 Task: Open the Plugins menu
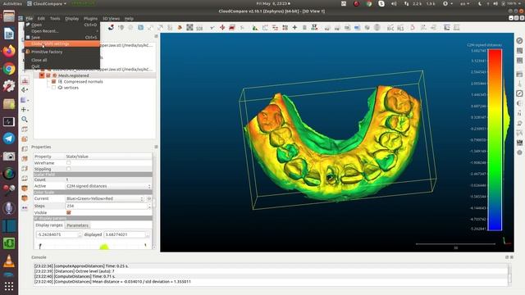90,18
